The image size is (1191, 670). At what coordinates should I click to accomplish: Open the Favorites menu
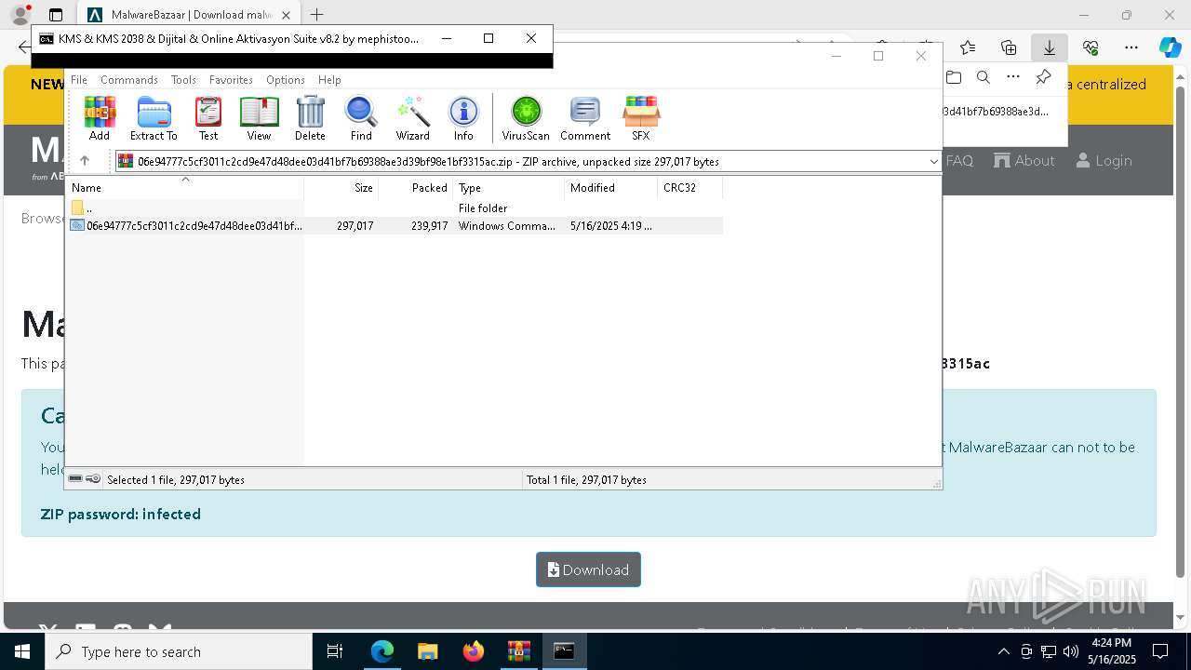[x=231, y=80]
